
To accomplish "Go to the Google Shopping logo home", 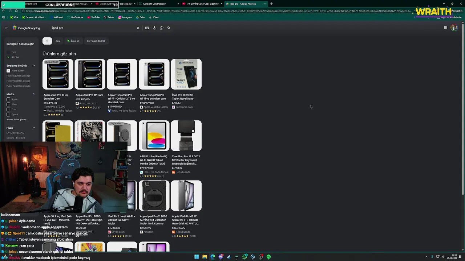I will (x=26, y=28).
